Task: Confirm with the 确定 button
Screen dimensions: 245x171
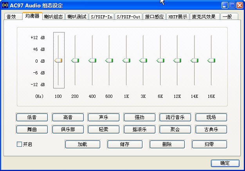Action: (x=225, y=163)
